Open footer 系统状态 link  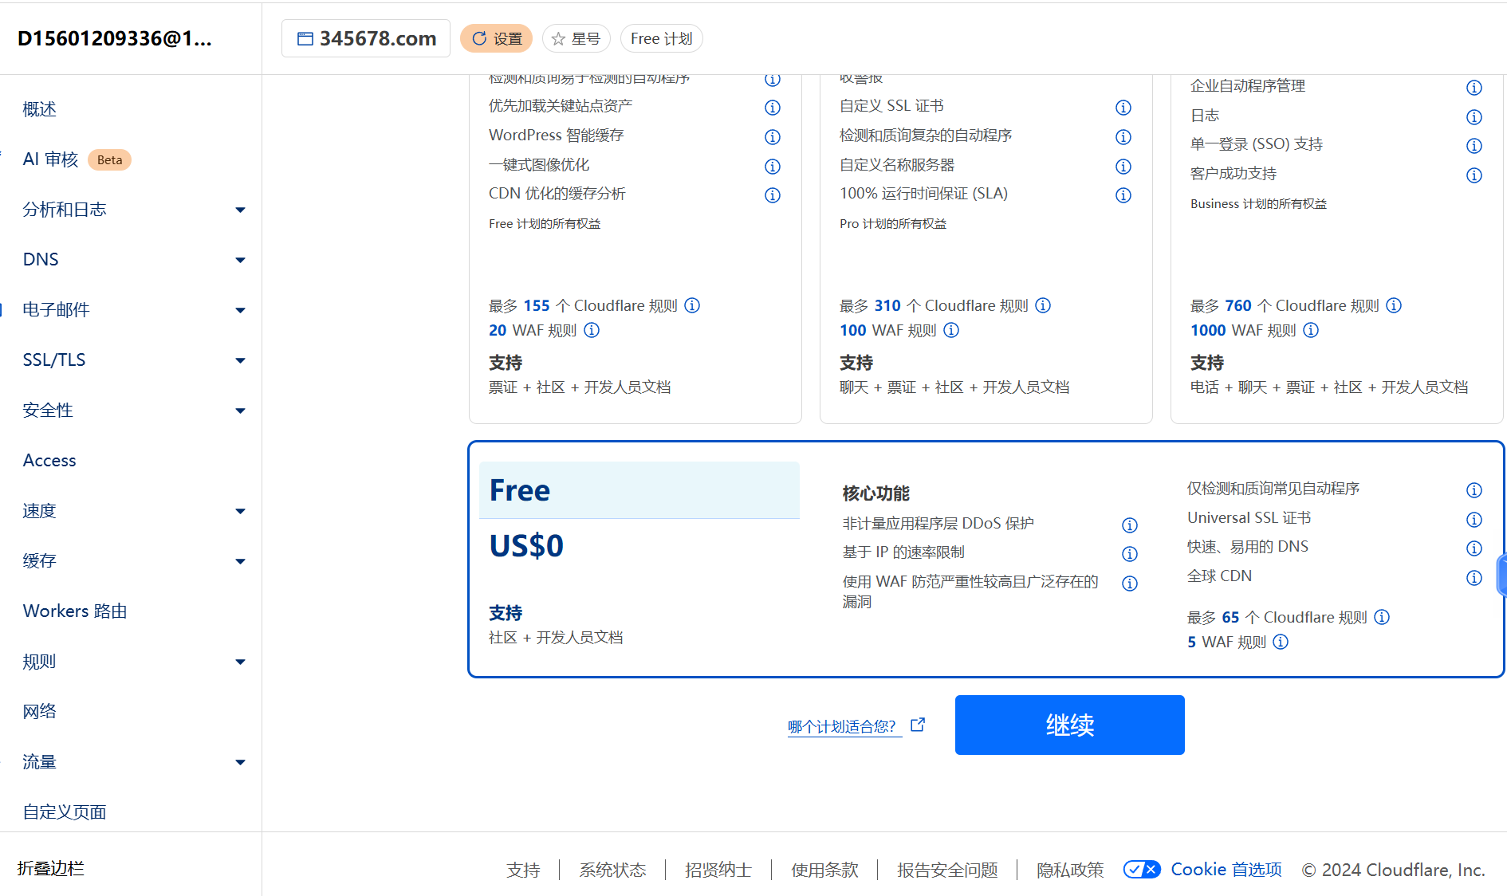coord(612,870)
